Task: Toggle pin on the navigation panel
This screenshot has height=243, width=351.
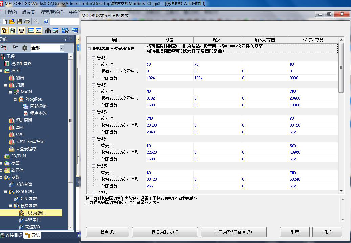Action: tap(65, 39)
